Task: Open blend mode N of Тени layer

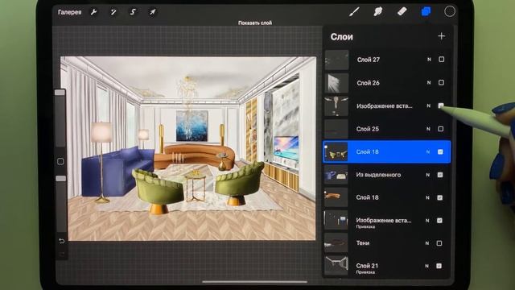Action: click(x=427, y=243)
